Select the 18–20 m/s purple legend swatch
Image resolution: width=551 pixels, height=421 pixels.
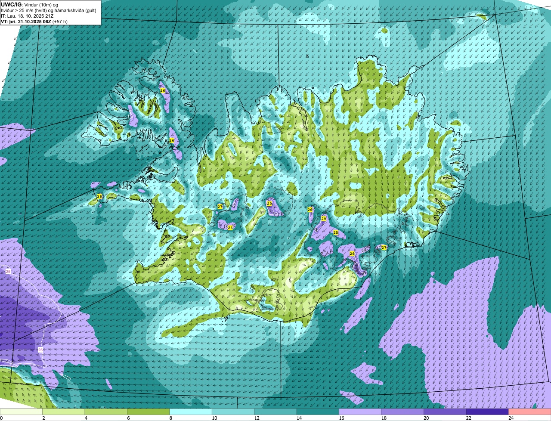click(x=402, y=412)
